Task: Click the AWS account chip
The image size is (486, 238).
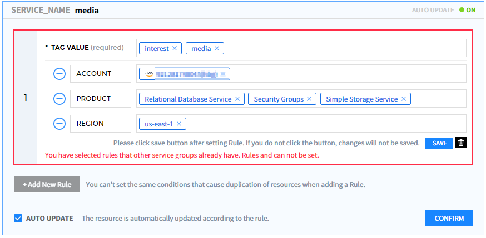Action: point(185,74)
